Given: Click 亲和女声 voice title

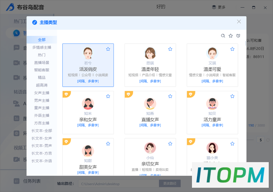Looking at the screenshot, I should 88,119.
